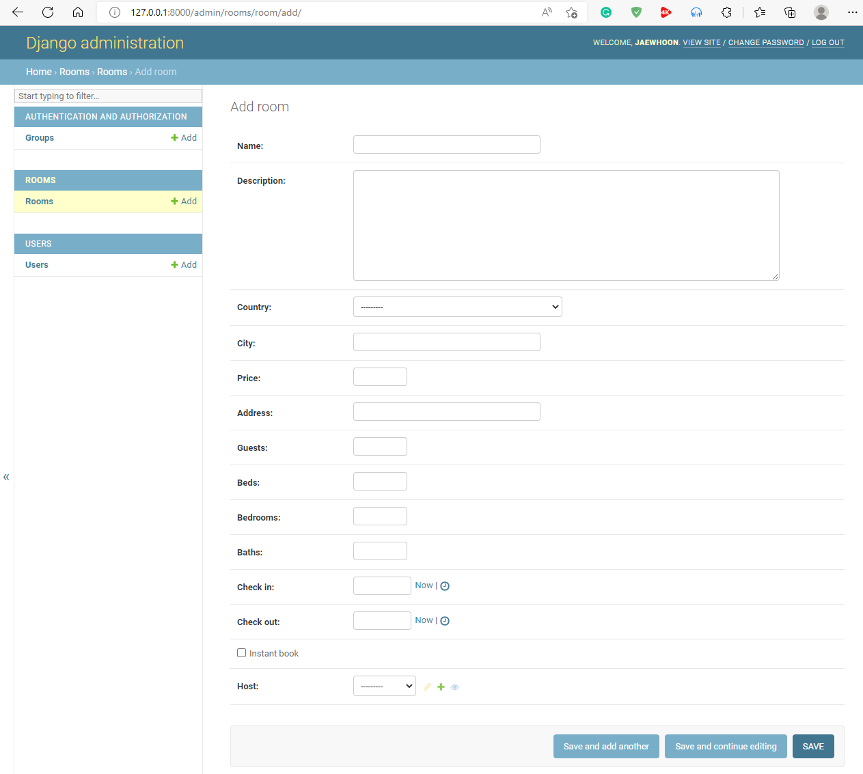Grab the Description textarea resize handle

[x=776, y=277]
